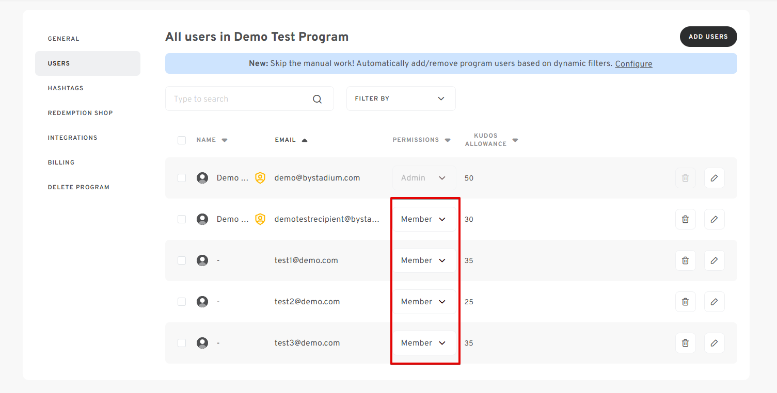Viewport: 777px width, 393px height.
Task: Click trash icon for test3@demo.com row
Action: coord(685,343)
